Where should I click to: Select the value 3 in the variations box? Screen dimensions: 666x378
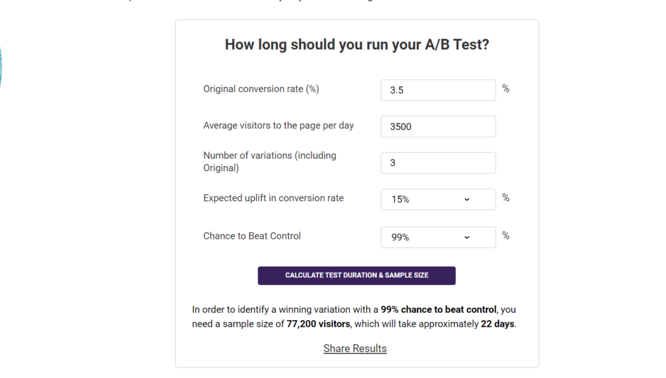click(393, 163)
